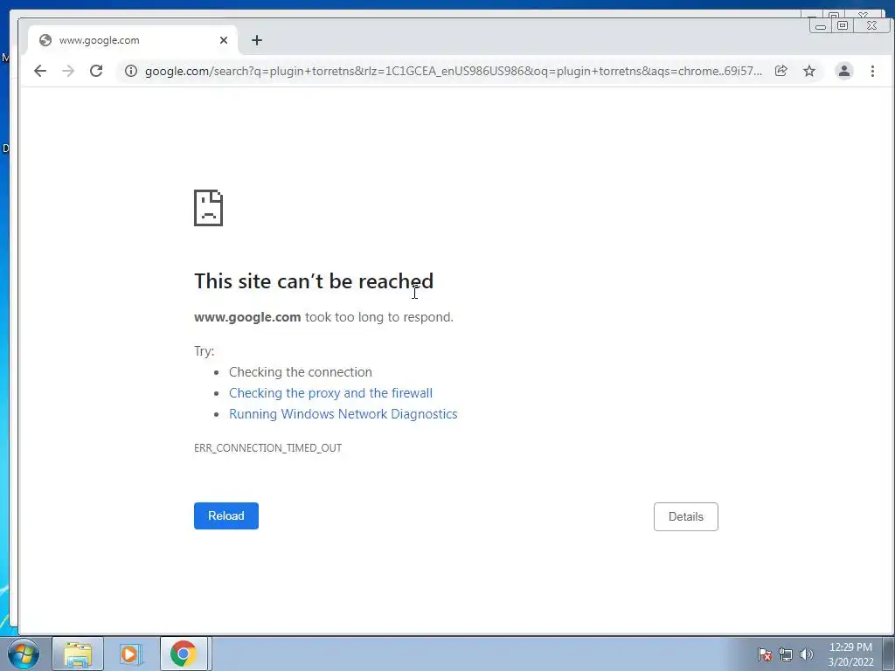The width and height of the screenshot is (895, 671).
Task: Open the Chrome profile avatar
Action: pyautogui.click(x=843, y=71)
